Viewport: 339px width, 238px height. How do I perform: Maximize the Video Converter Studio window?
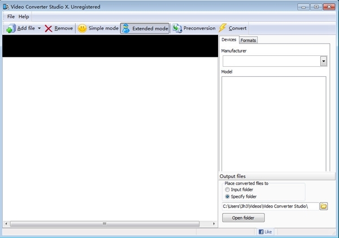(316, 7)
